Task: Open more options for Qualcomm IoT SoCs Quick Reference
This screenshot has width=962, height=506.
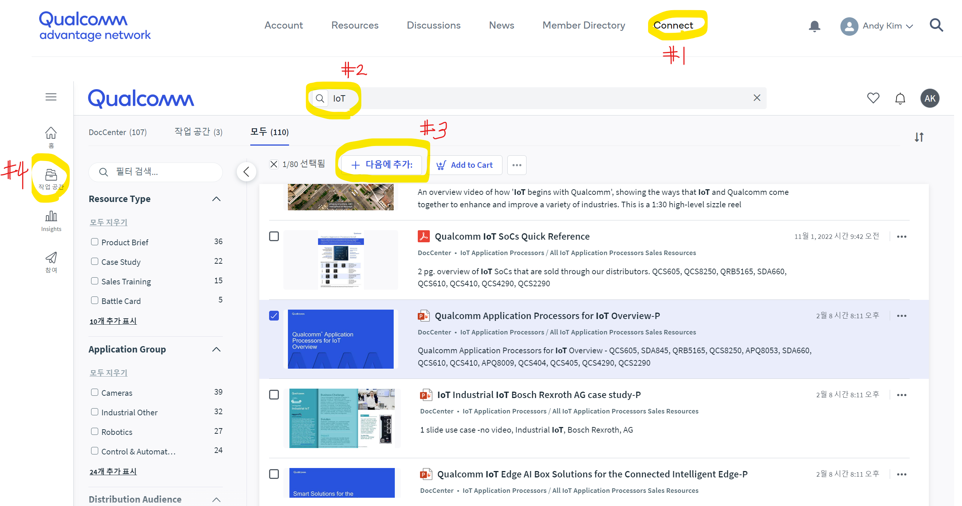Action: (x=902, y=237)
